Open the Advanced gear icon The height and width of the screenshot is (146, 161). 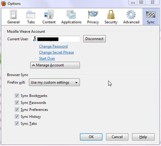[131, 15]
